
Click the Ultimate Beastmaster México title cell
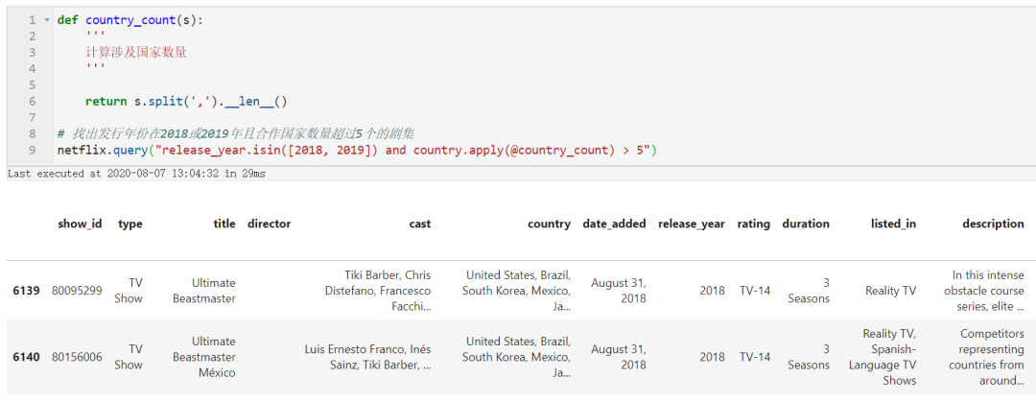204,357
